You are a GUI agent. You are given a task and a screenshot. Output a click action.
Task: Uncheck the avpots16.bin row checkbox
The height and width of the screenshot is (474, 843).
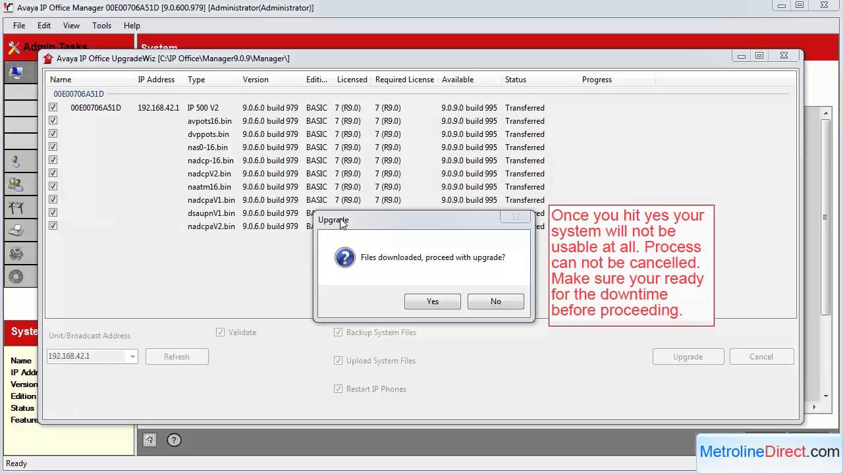53,120
